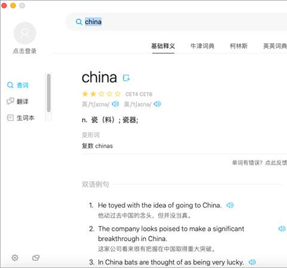Screen dimensions: 287x268
Task: Open the 查词 lookup section
Action: point(18,85)
